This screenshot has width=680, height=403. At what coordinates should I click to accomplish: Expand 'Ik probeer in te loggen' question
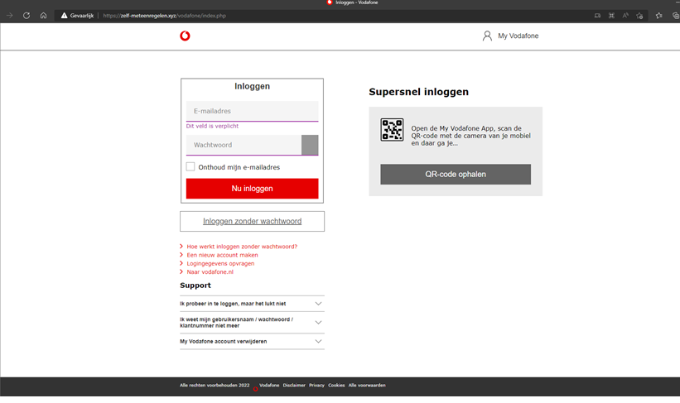pyautogui.click(x=252, y=304)
